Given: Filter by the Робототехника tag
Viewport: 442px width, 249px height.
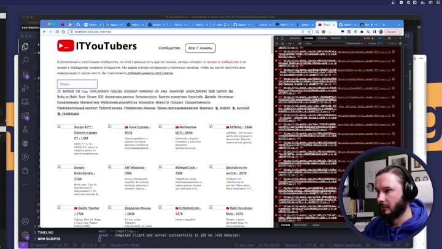Looking at the screenshot, I should 110,108.
